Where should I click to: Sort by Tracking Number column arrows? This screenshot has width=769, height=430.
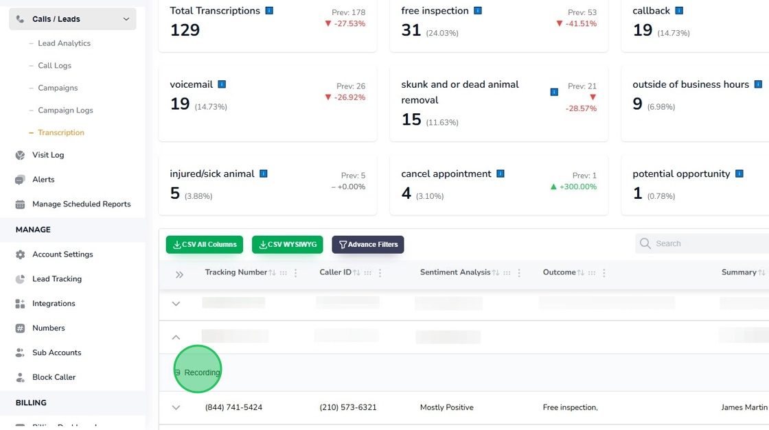[272, 273]
